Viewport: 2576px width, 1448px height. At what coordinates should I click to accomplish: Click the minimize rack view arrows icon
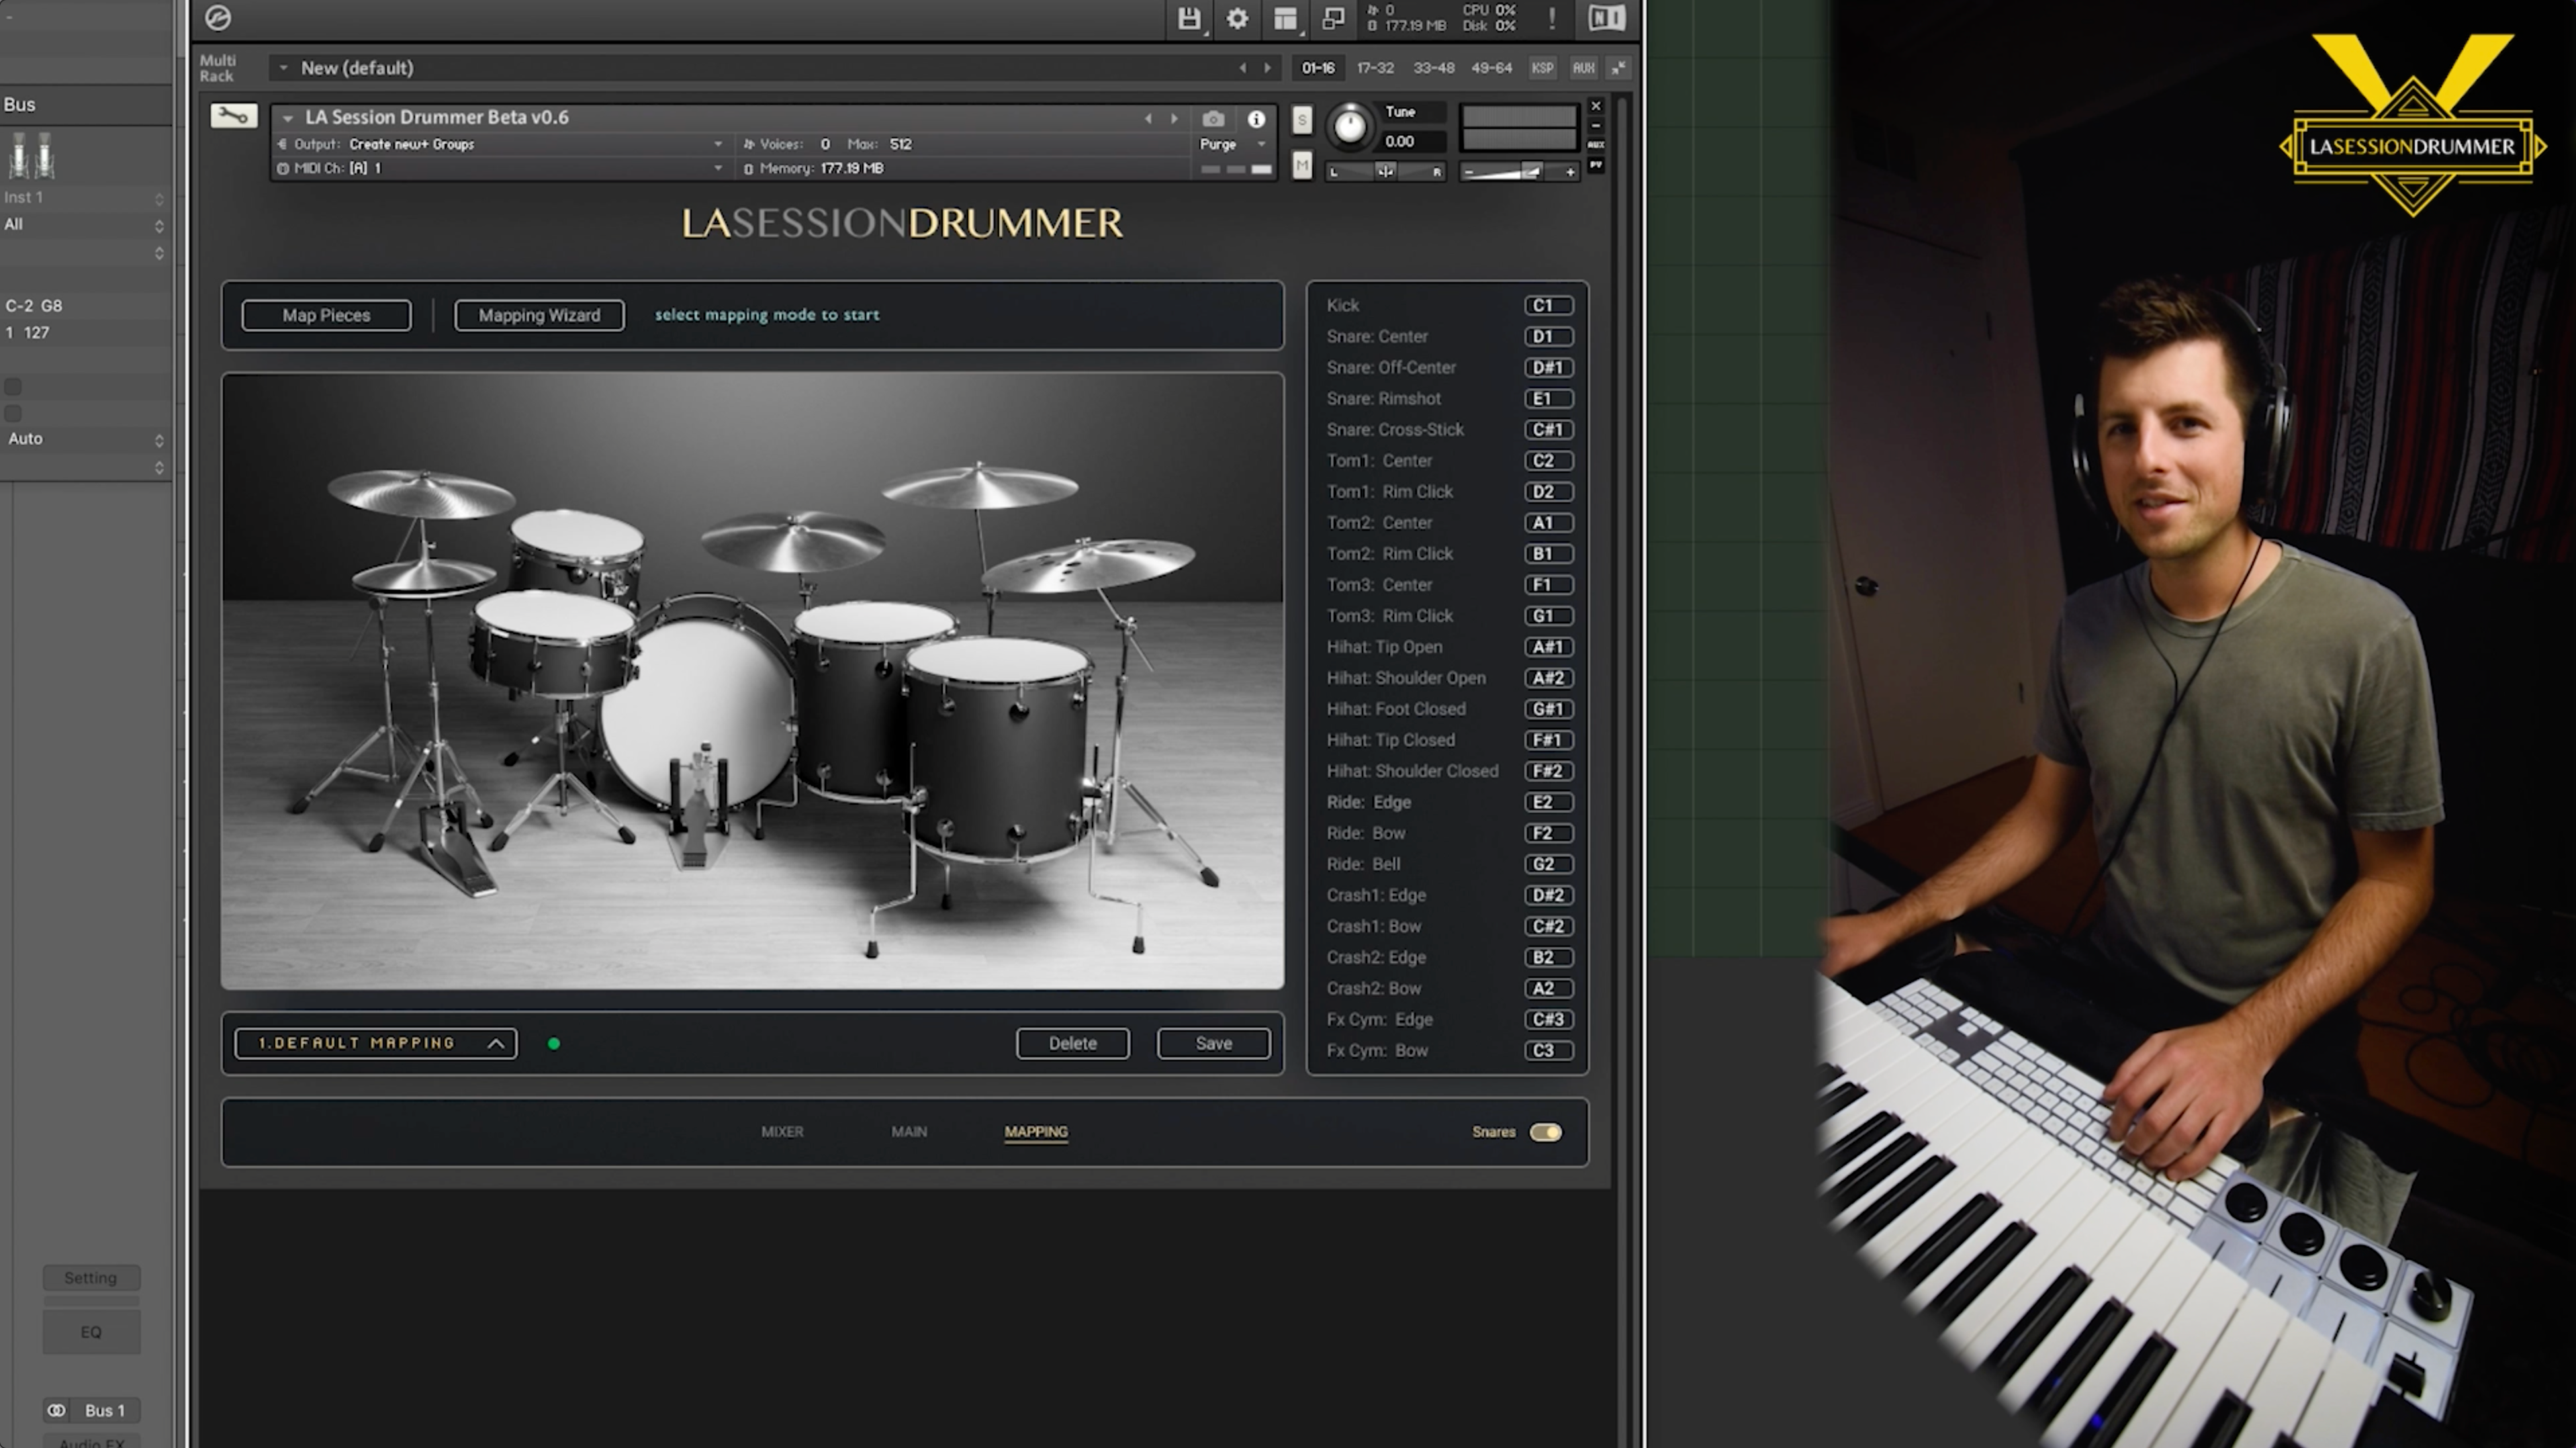(1618, 68)
